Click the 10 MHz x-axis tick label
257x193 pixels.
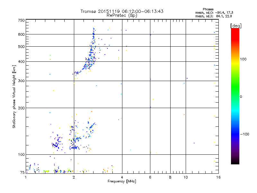186,177
